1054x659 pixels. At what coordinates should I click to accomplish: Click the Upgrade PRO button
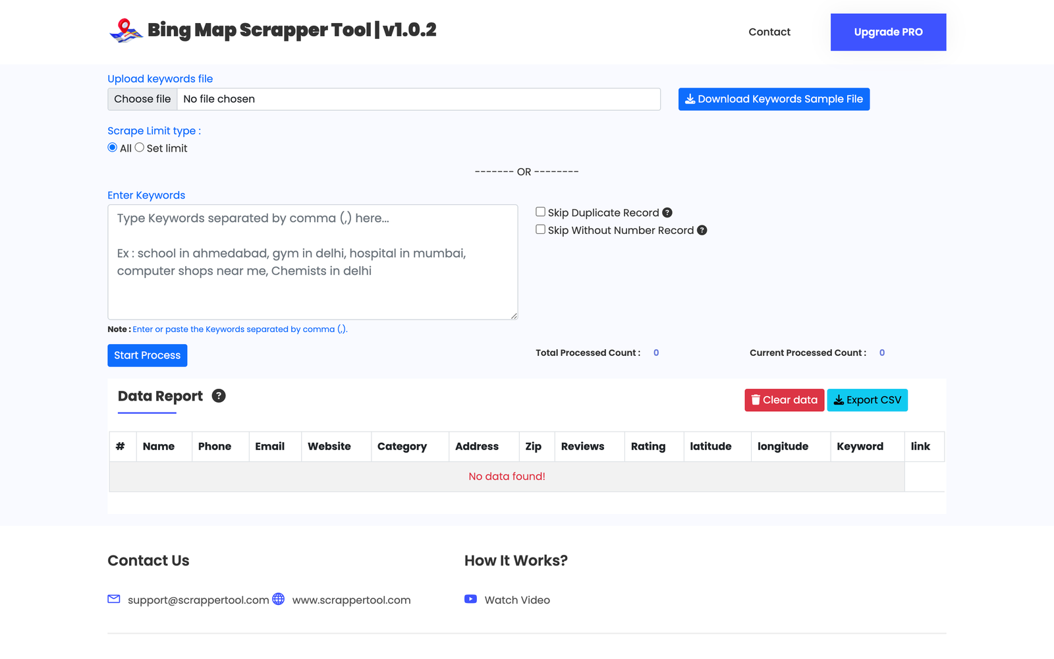(888, 32)
